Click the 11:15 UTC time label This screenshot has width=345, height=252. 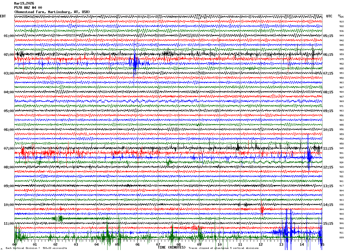(328, 148)
